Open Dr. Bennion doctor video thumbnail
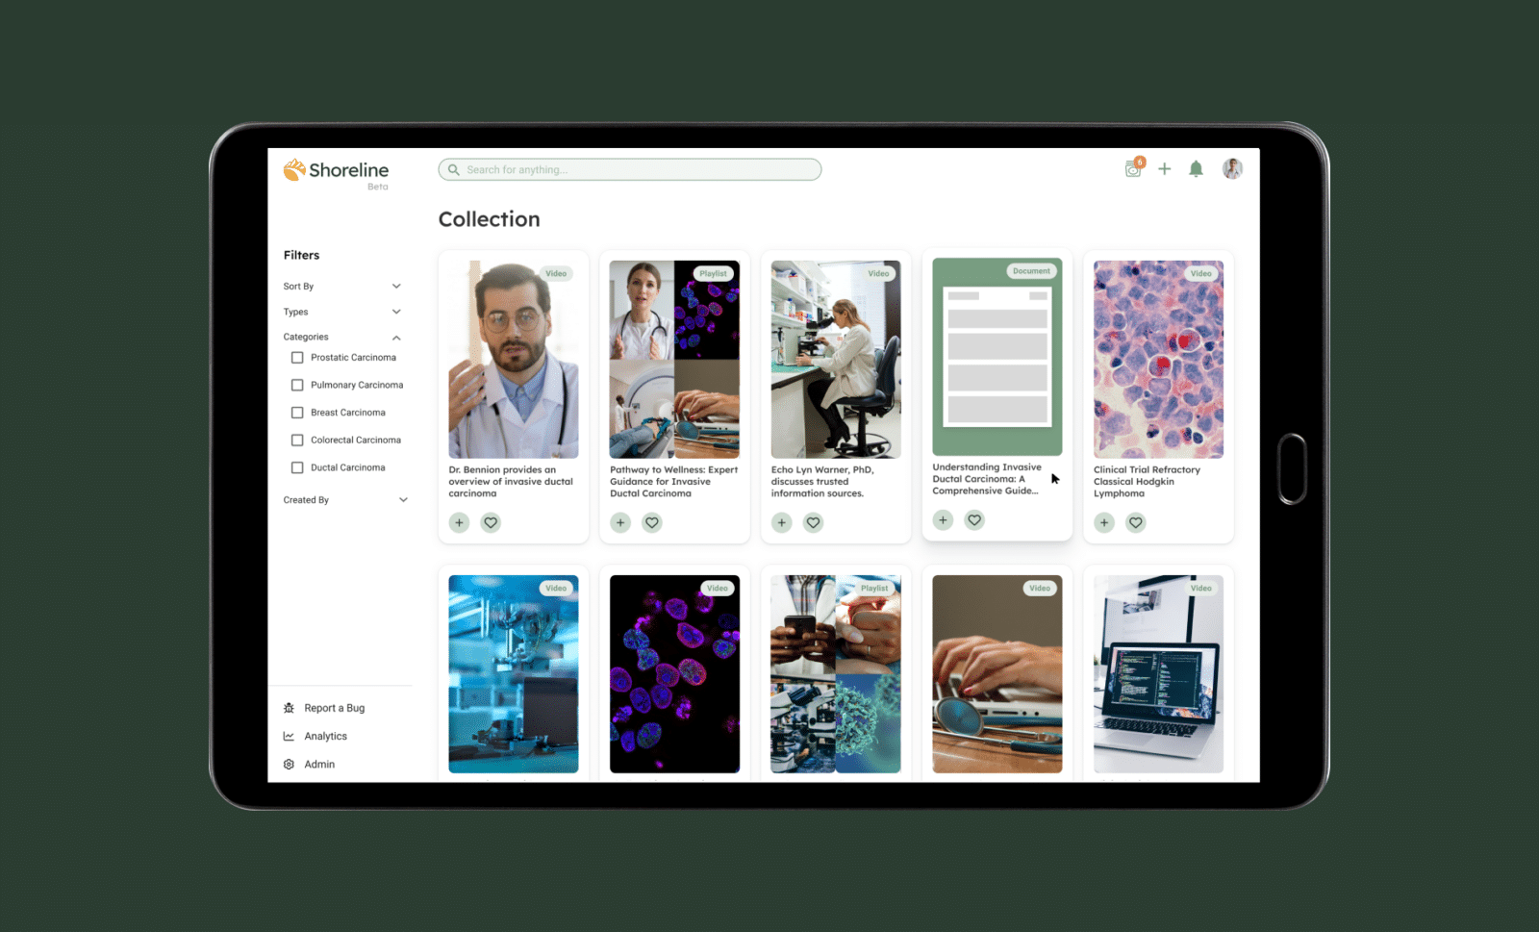This screenshot has width=1539, height=932. click(x=514, y=360)
